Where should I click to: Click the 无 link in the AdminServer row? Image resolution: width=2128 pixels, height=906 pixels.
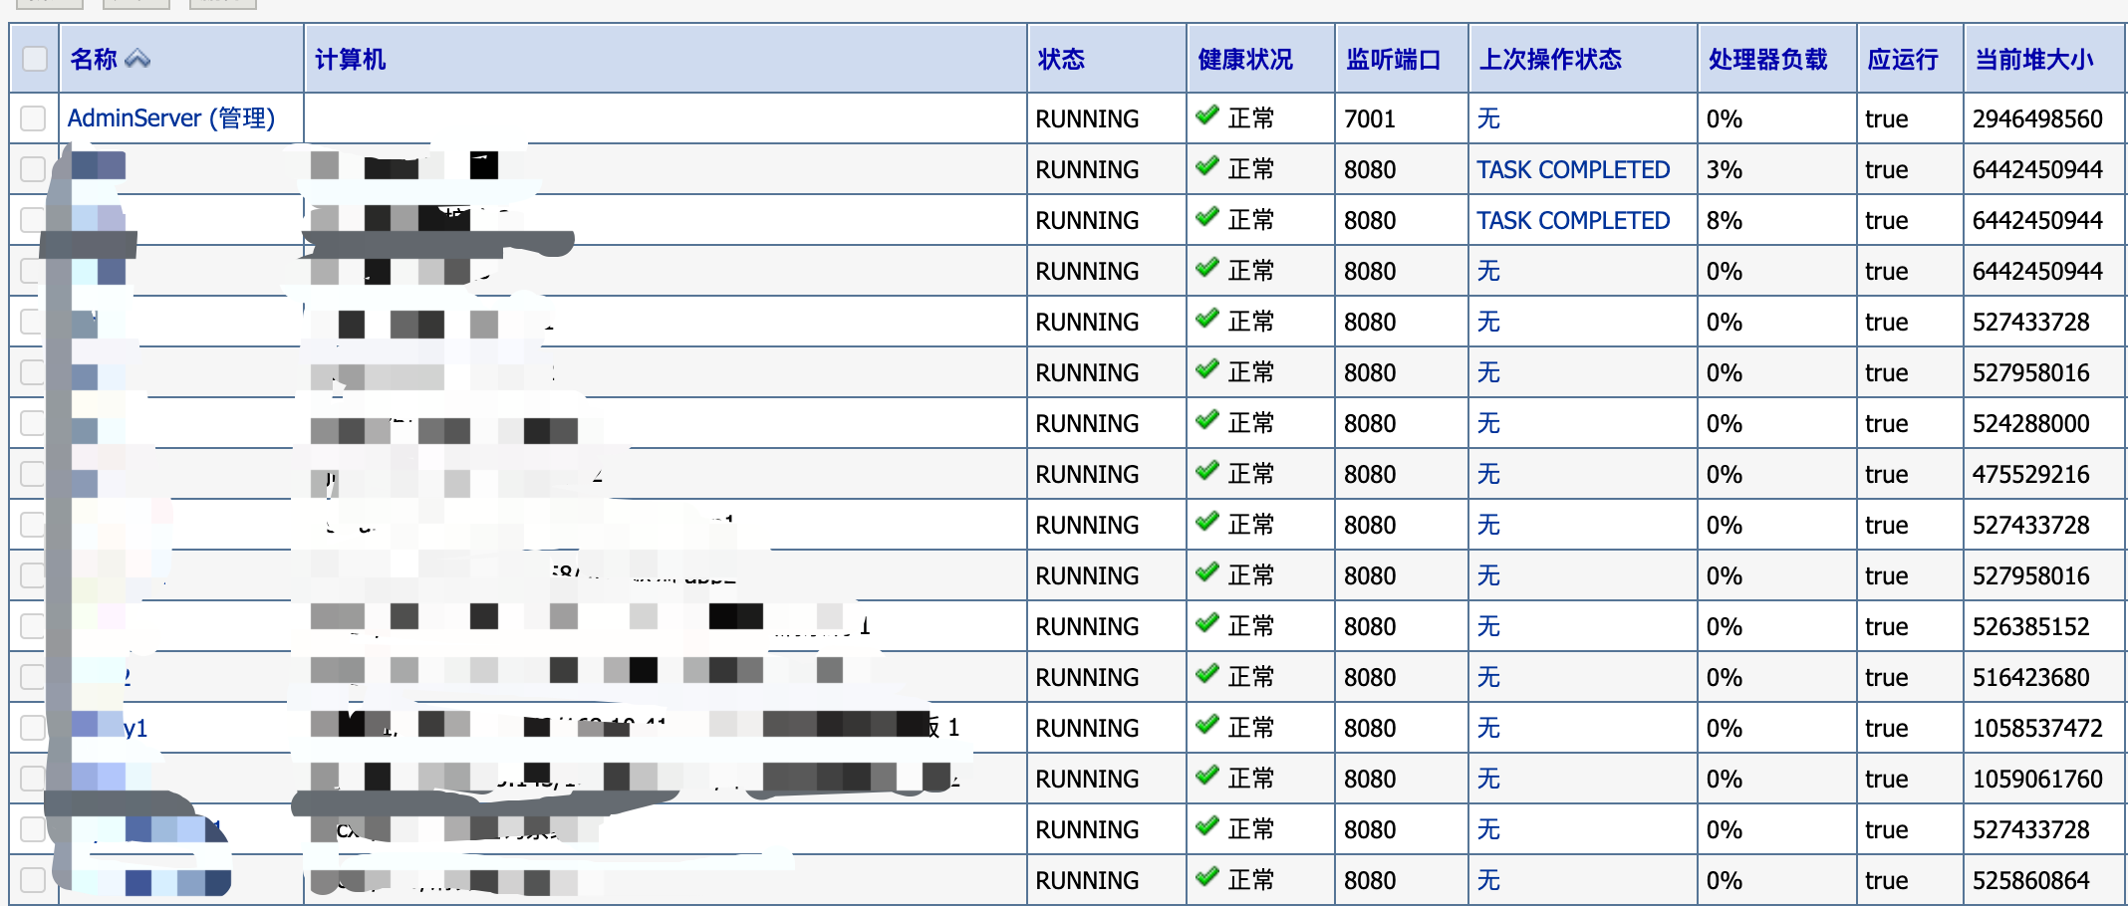coord(1488,118)
